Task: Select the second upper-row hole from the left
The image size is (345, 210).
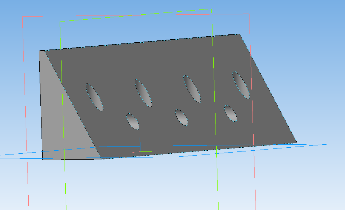Action: coord(143,93)
